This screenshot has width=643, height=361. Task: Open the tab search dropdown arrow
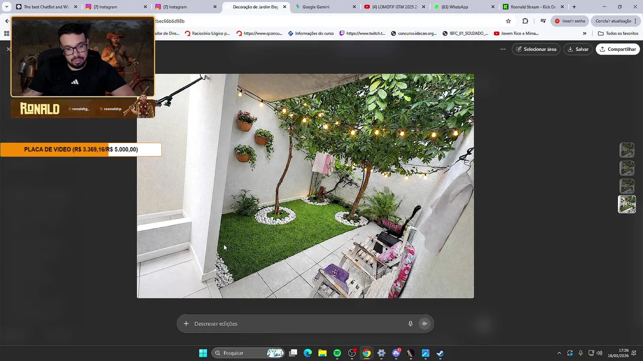pos(7,7)
